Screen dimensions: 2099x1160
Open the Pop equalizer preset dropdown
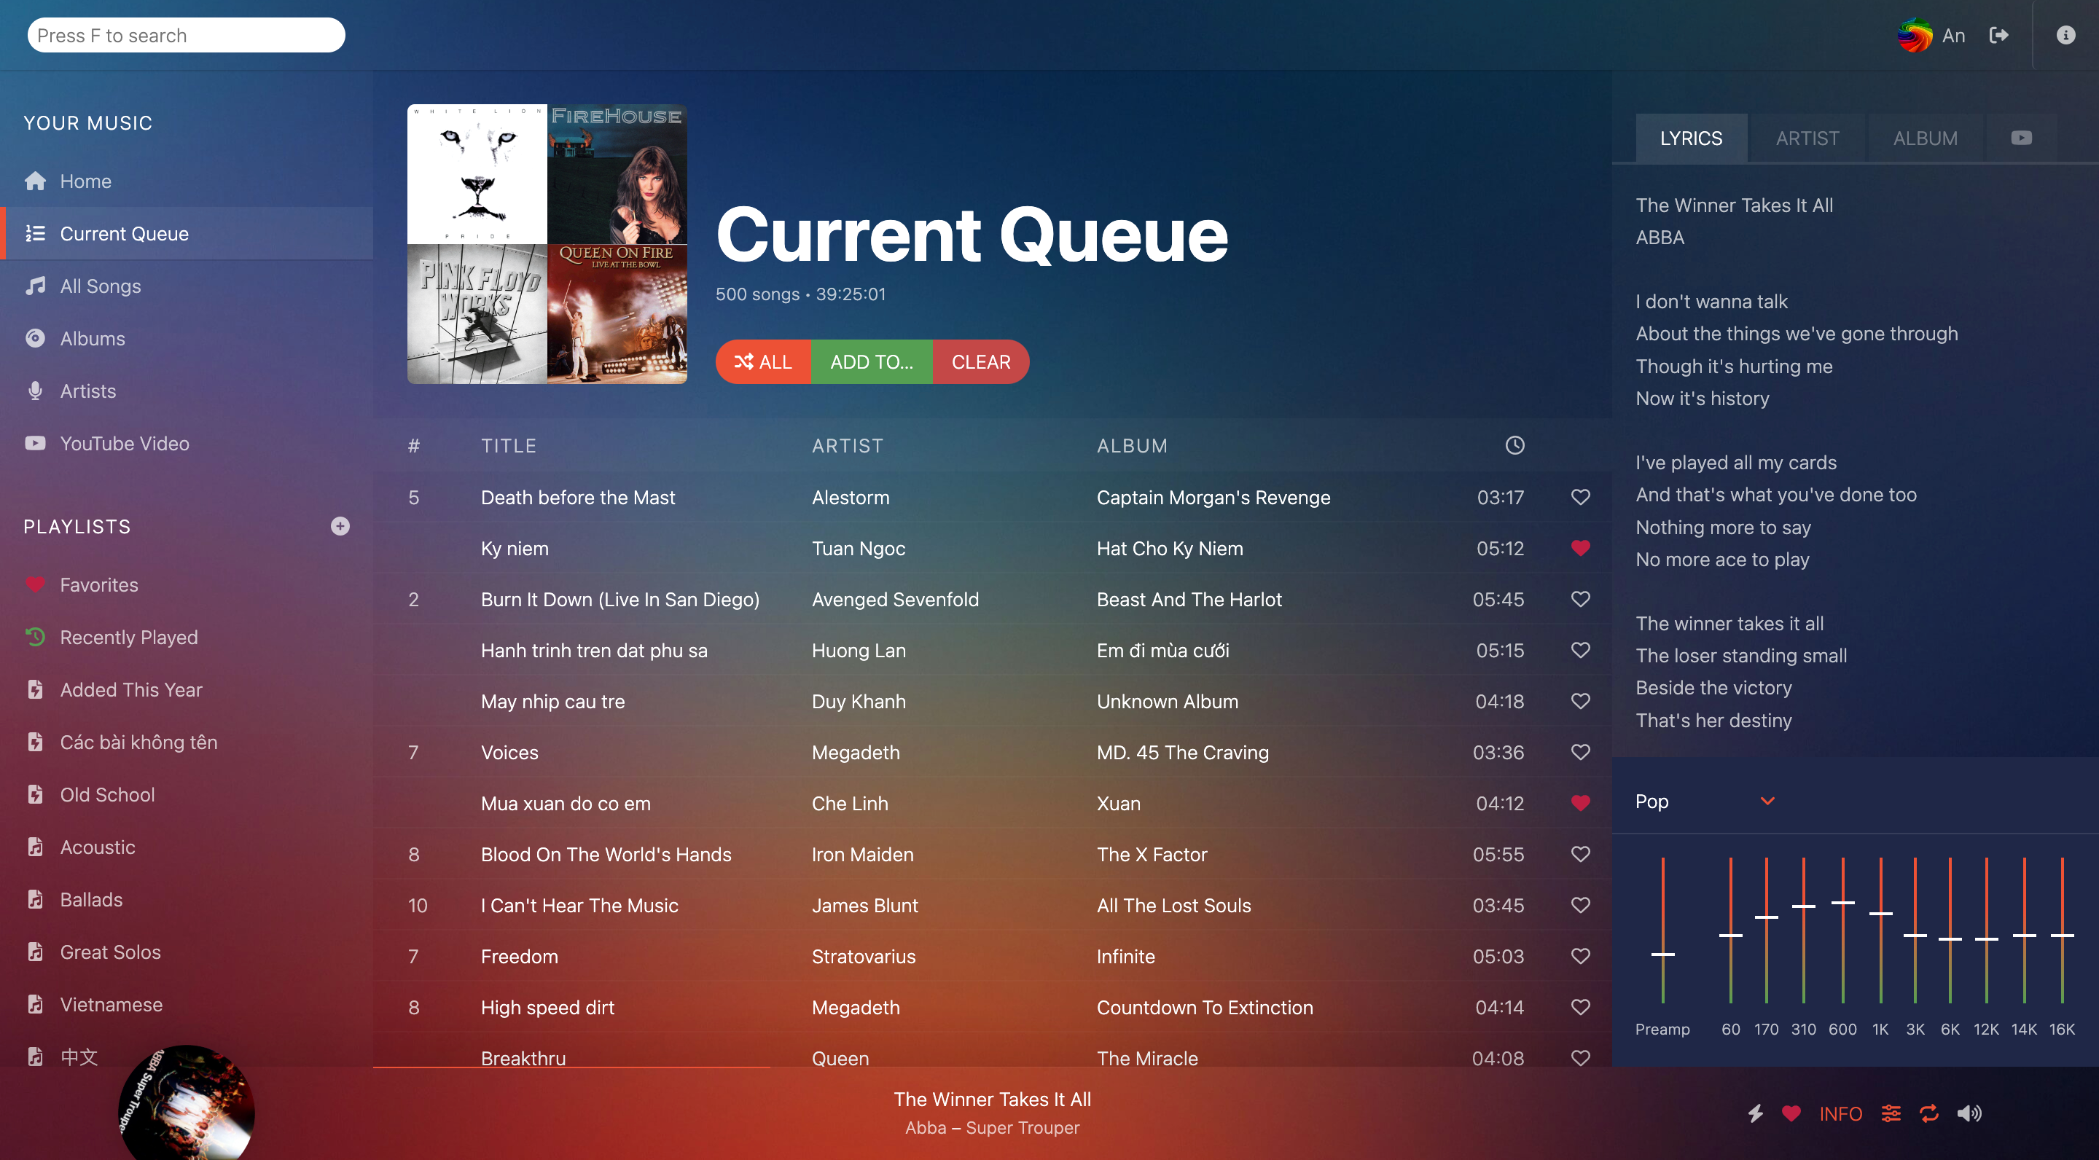point(1705,801)
